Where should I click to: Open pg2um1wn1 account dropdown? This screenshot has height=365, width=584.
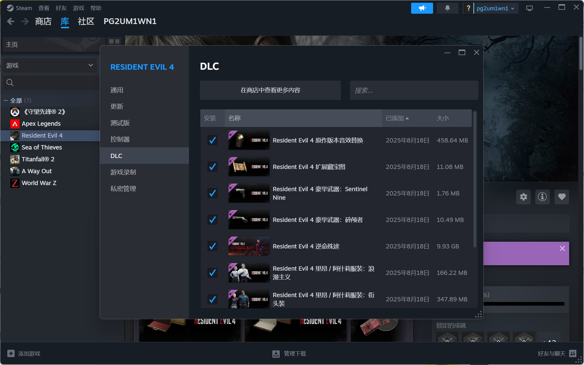[496, 8]
